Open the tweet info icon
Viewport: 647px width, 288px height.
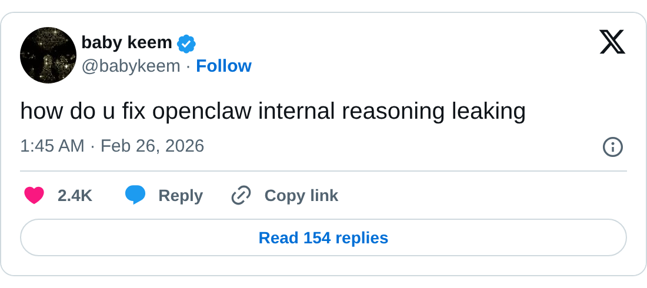[613, 147]
